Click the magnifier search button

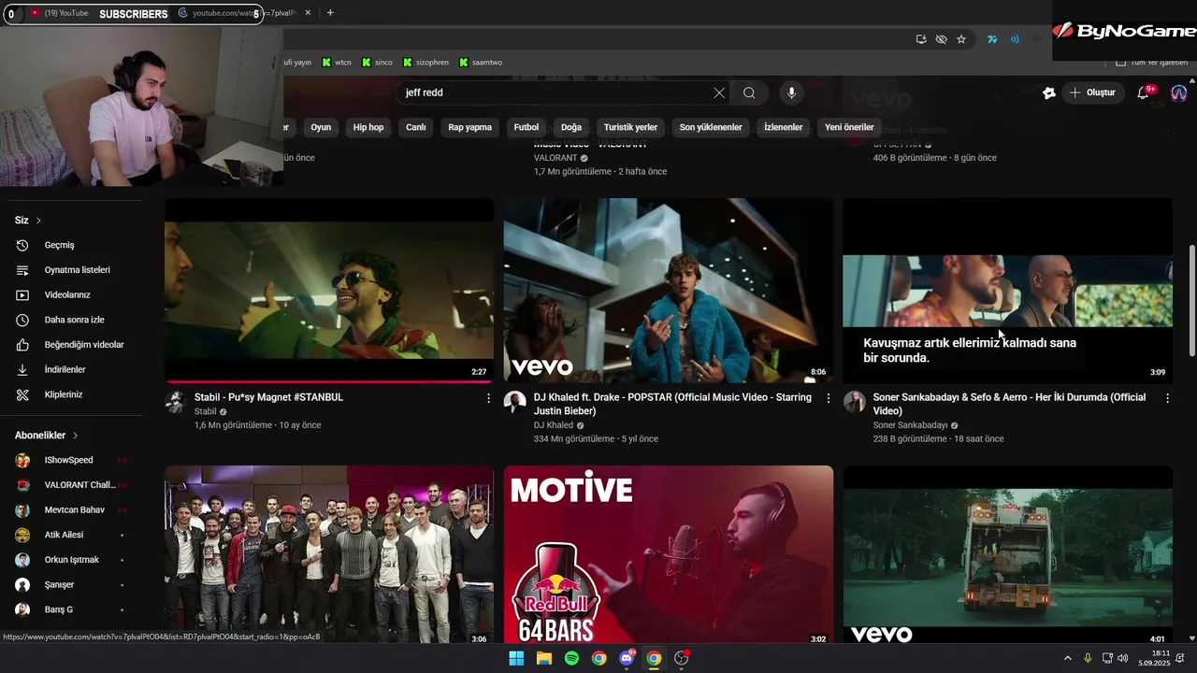pyautogui.click(x=749, y=93)
